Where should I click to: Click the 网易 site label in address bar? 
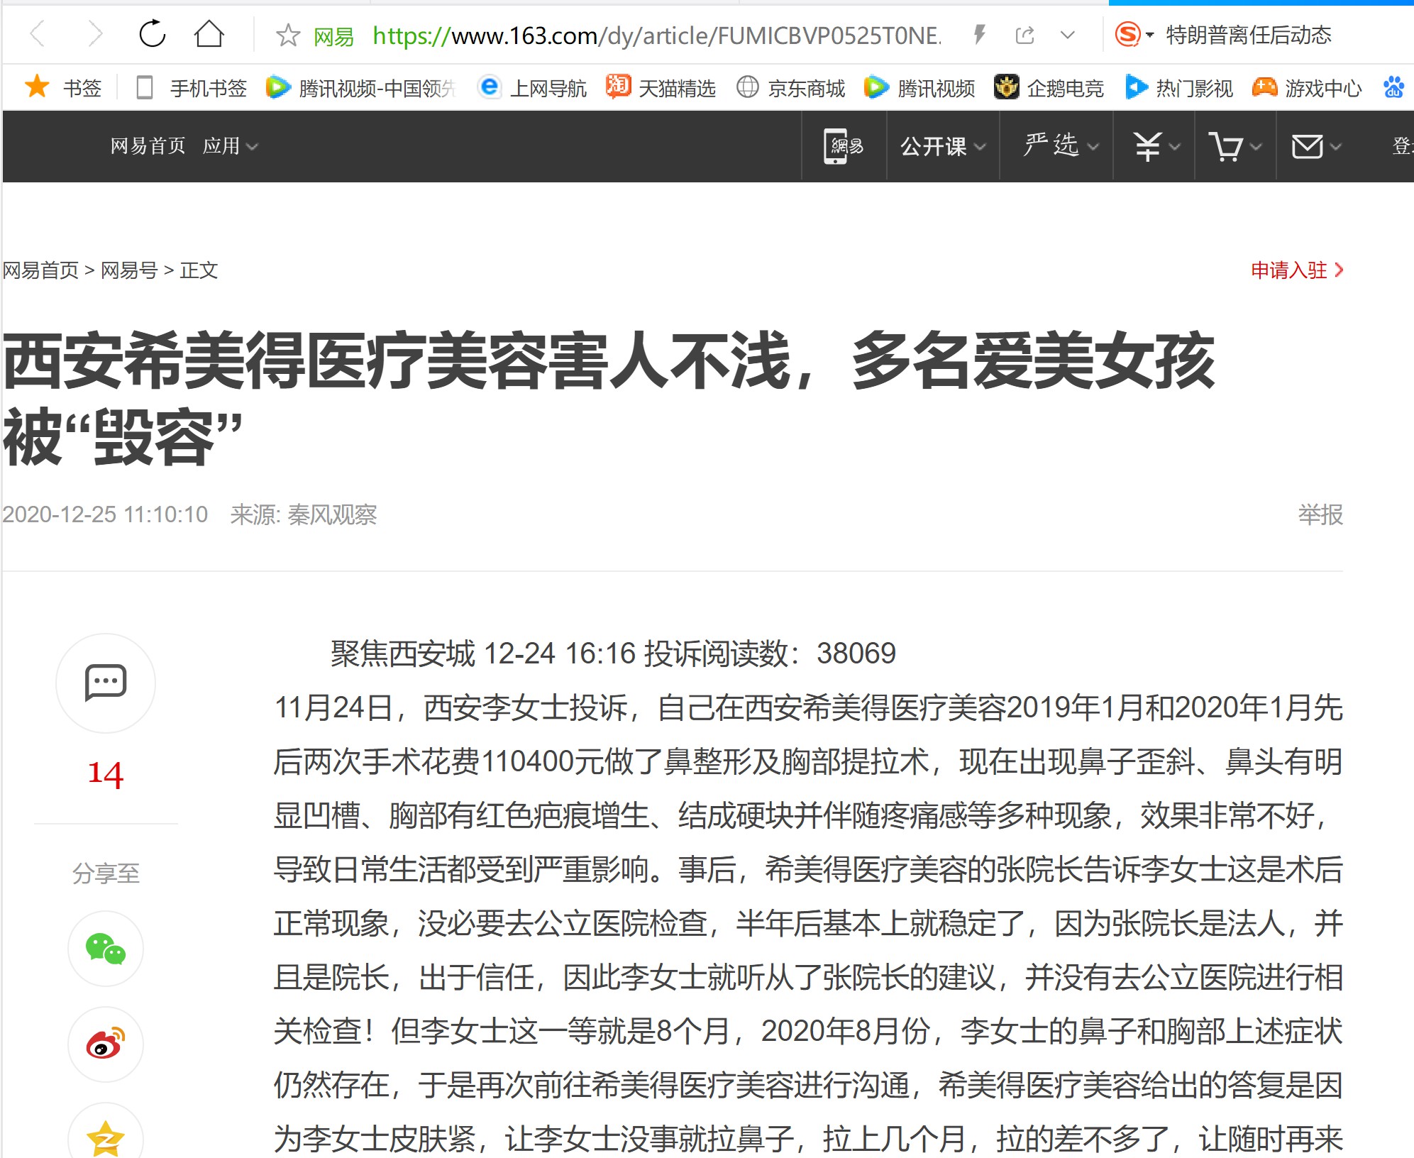[x=333, y=35]
